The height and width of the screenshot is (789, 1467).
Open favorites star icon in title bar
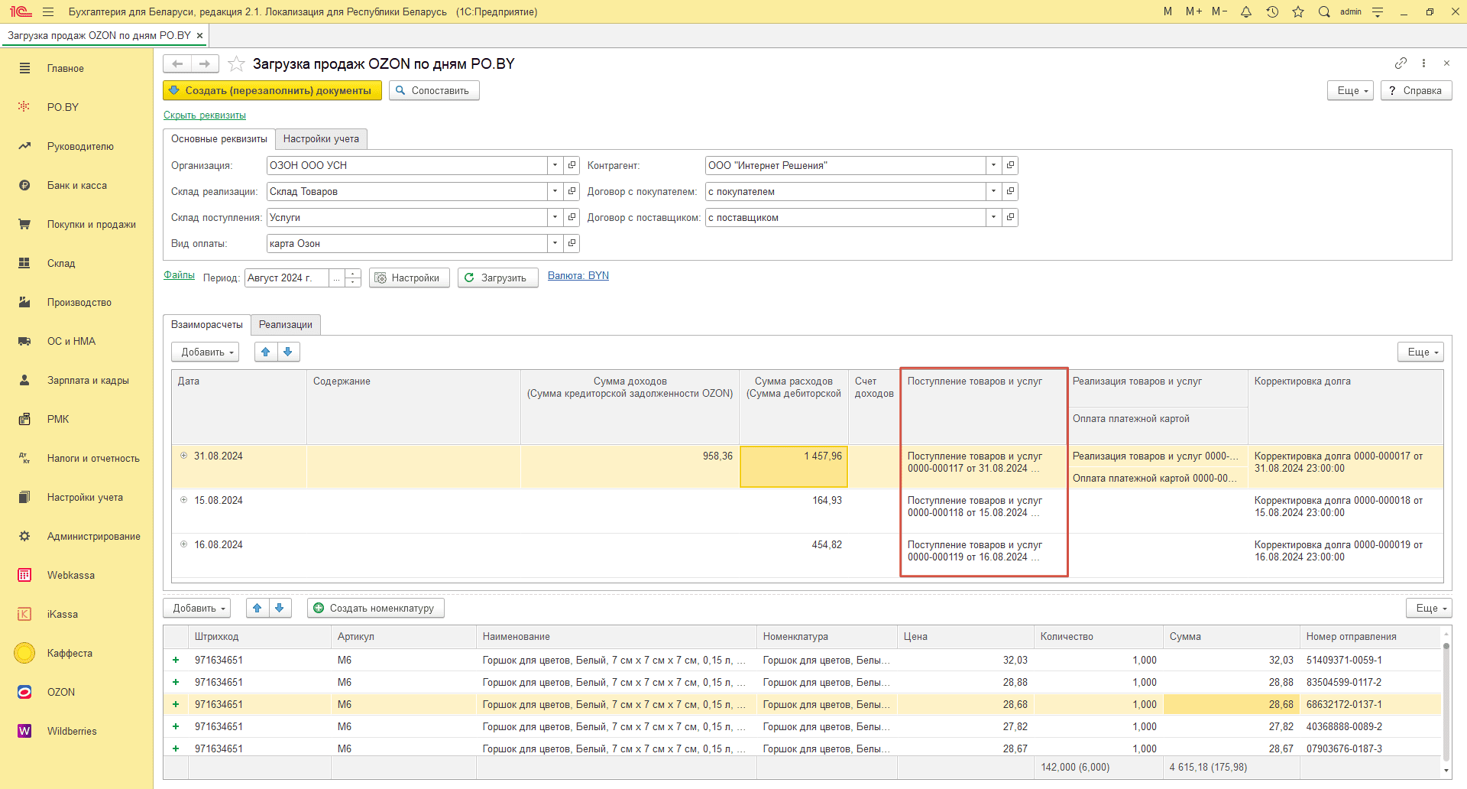[1298, 11]
